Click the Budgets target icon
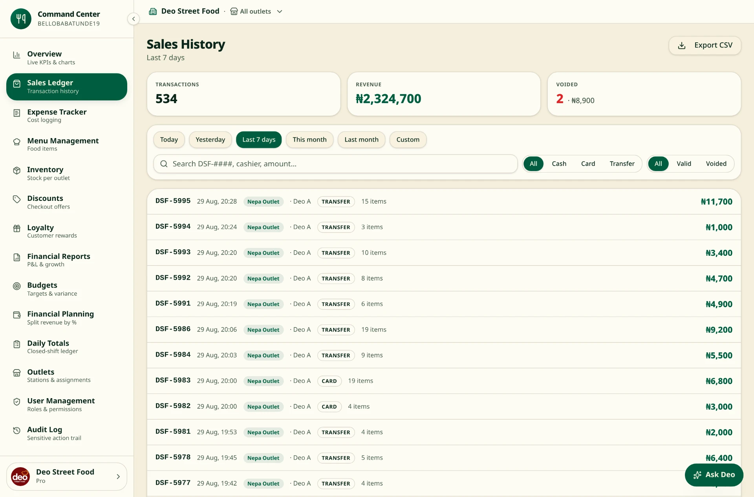The width and height of the screenshot is (754, 497). (16, 286)
